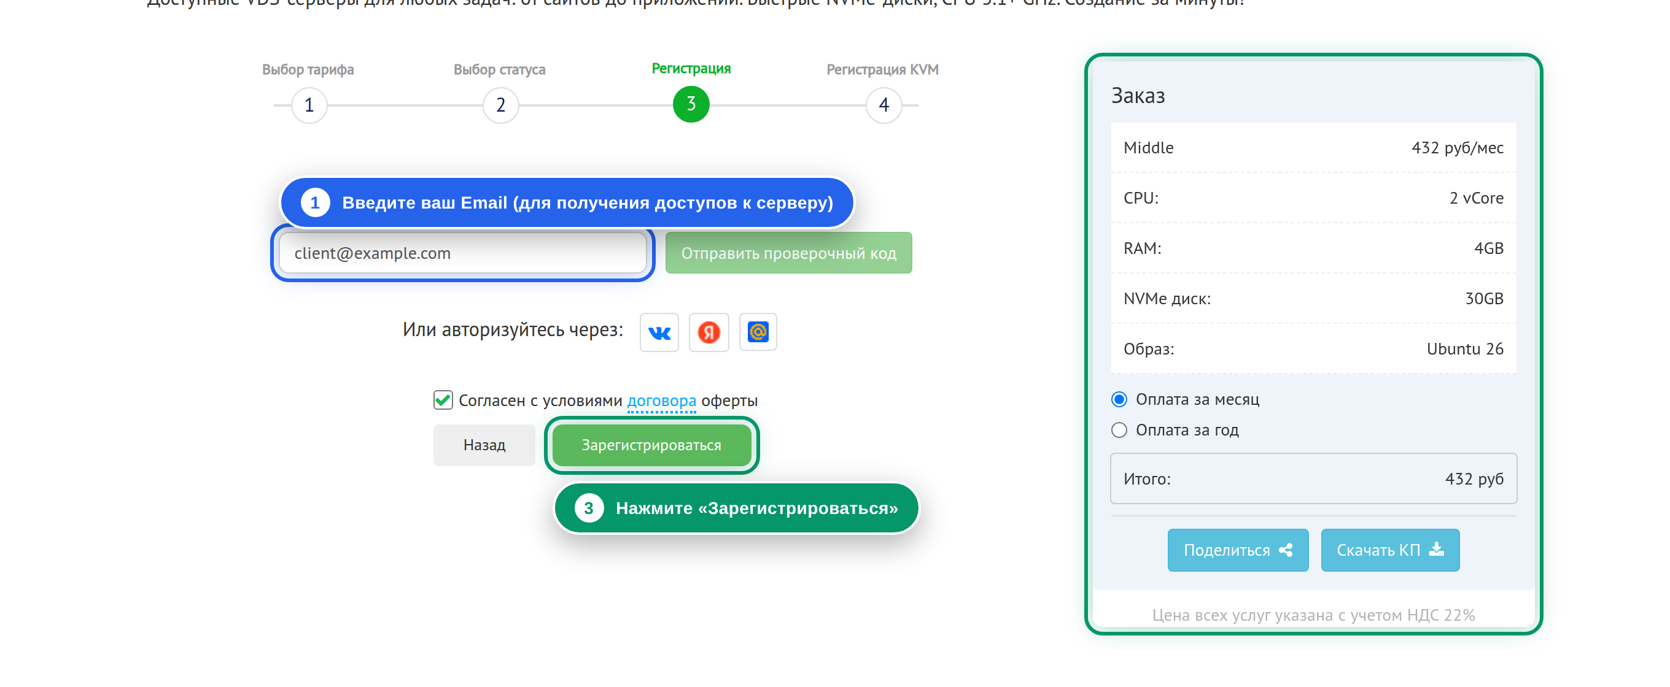Log in with the Yandex icon
This screenshot has height=687, width=1670.
pyautogui.click(x=709, y=332)
